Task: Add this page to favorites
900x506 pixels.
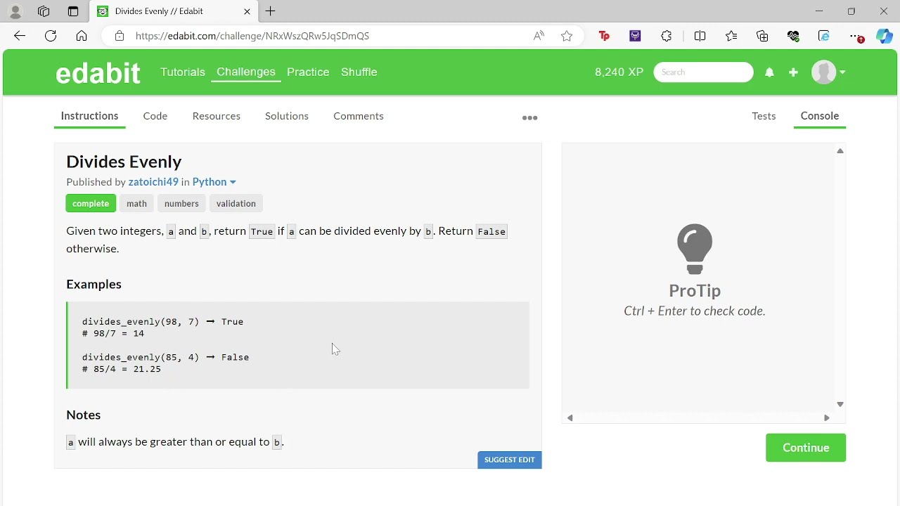Action: 567,36
